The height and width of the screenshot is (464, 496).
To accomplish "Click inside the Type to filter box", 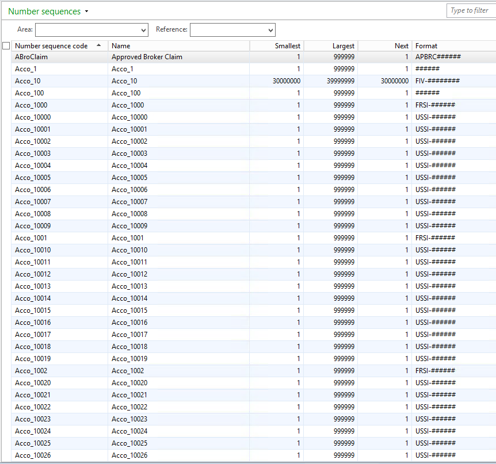I will point(471,10).
